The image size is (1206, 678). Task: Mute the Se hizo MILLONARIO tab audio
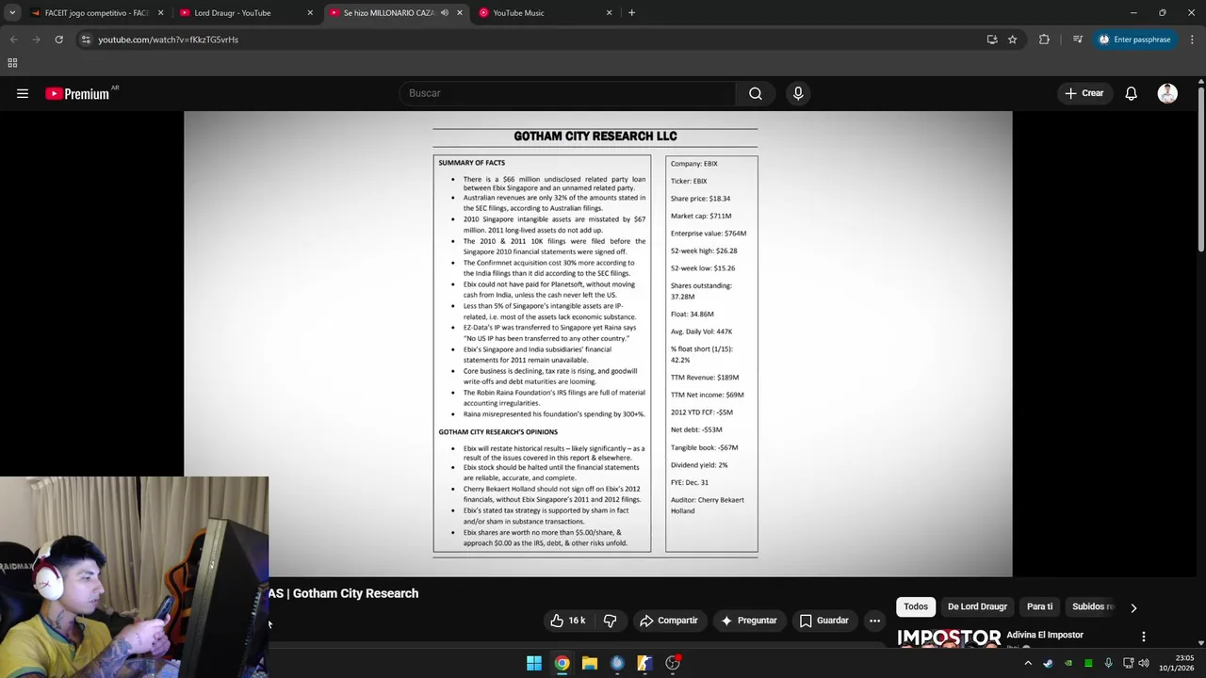tap(444, 13)
